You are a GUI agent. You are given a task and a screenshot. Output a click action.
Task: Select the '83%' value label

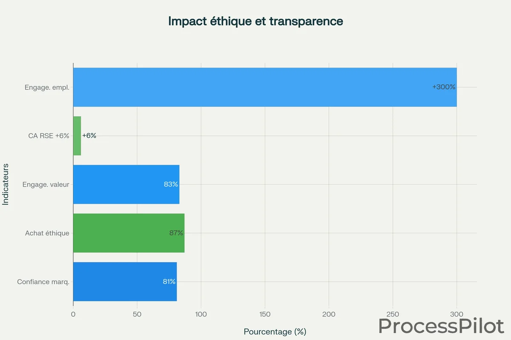(x=171, y=184)
